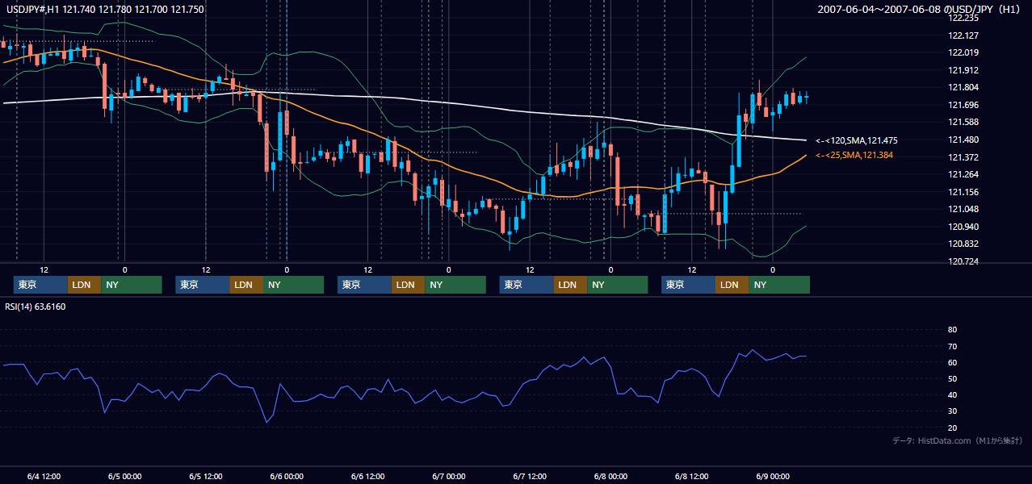Select the 120.940 price level label

964,227
